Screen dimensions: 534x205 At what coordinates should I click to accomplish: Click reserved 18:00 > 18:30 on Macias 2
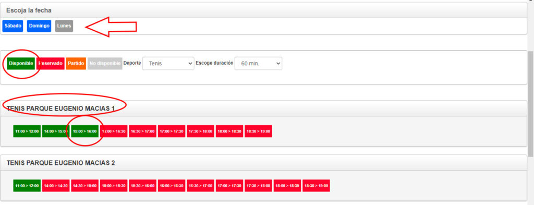[x=287, y=186]
